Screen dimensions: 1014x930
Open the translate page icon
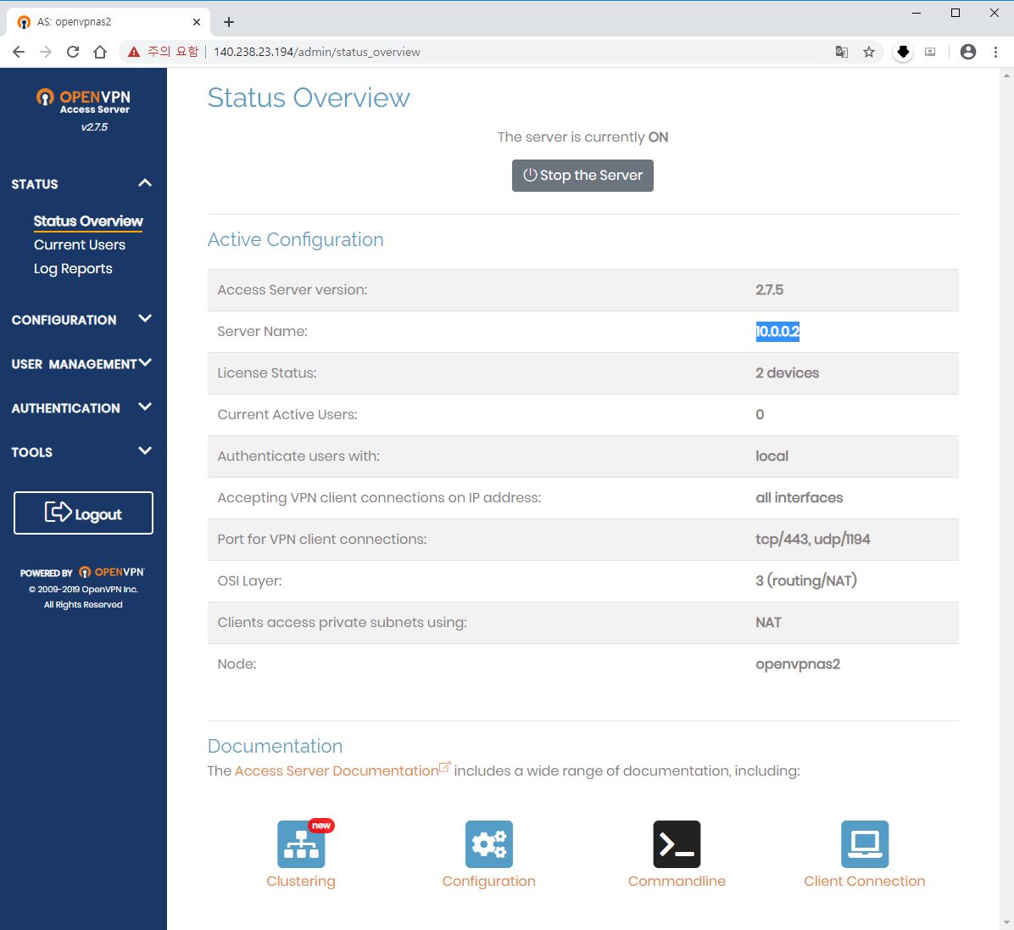click(841, 52)
